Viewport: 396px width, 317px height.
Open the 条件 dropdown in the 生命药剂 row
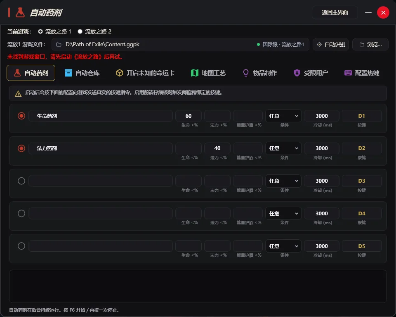coord(283,116)
